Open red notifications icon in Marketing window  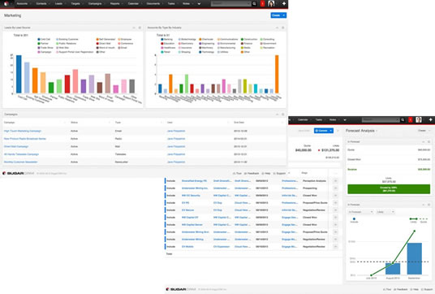click(x=262, y=3)
